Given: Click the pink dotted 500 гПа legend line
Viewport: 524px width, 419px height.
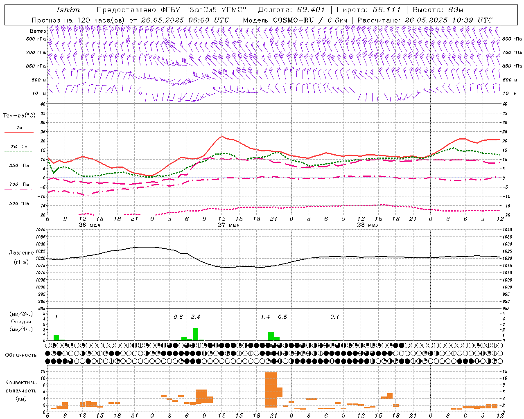Looking at the screenshot, I should [x=18, y=208].
